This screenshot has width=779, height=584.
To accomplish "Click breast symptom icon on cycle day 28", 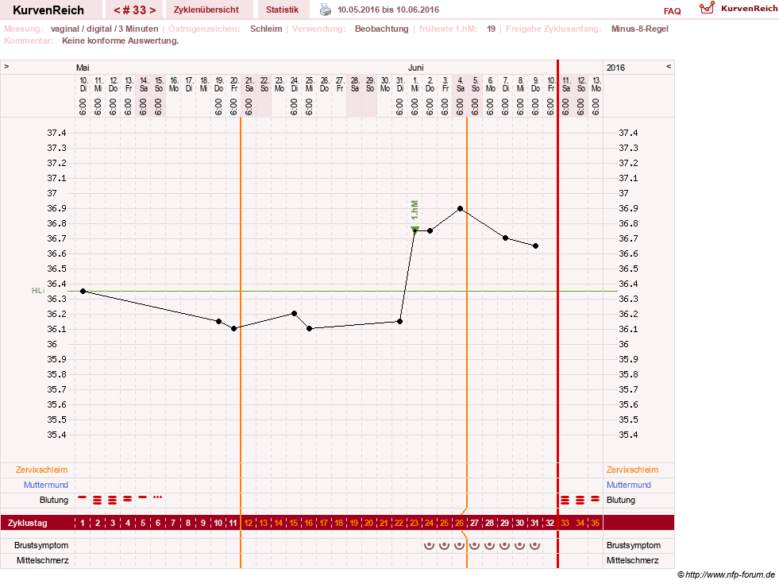I will (x=489, y=545).
